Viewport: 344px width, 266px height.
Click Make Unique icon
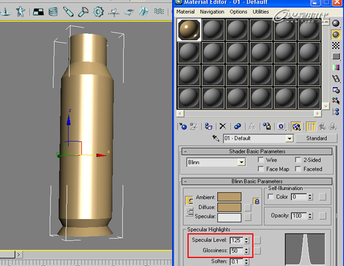pos(252,126)
